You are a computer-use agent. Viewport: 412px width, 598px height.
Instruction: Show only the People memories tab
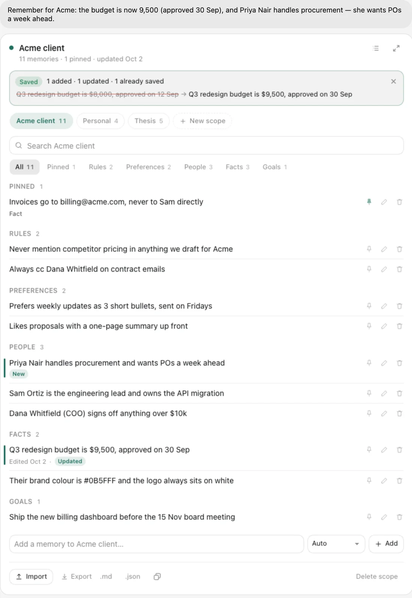pyautogui.click(x=198, y=167)
